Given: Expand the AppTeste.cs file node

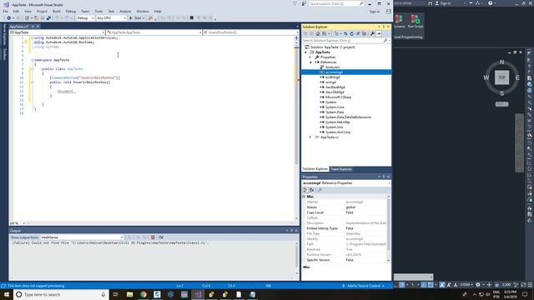Looking at the screenshot, I should tap(310, 137).
